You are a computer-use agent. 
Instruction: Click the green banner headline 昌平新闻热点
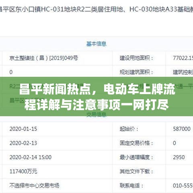pyautogui.click(x=55, y=89)
